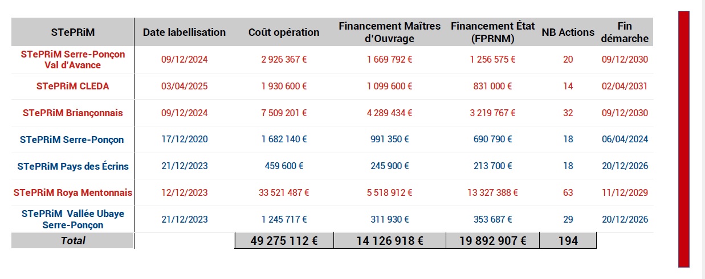Click the red vertical bar at right
705x279 pixels.
684,139
